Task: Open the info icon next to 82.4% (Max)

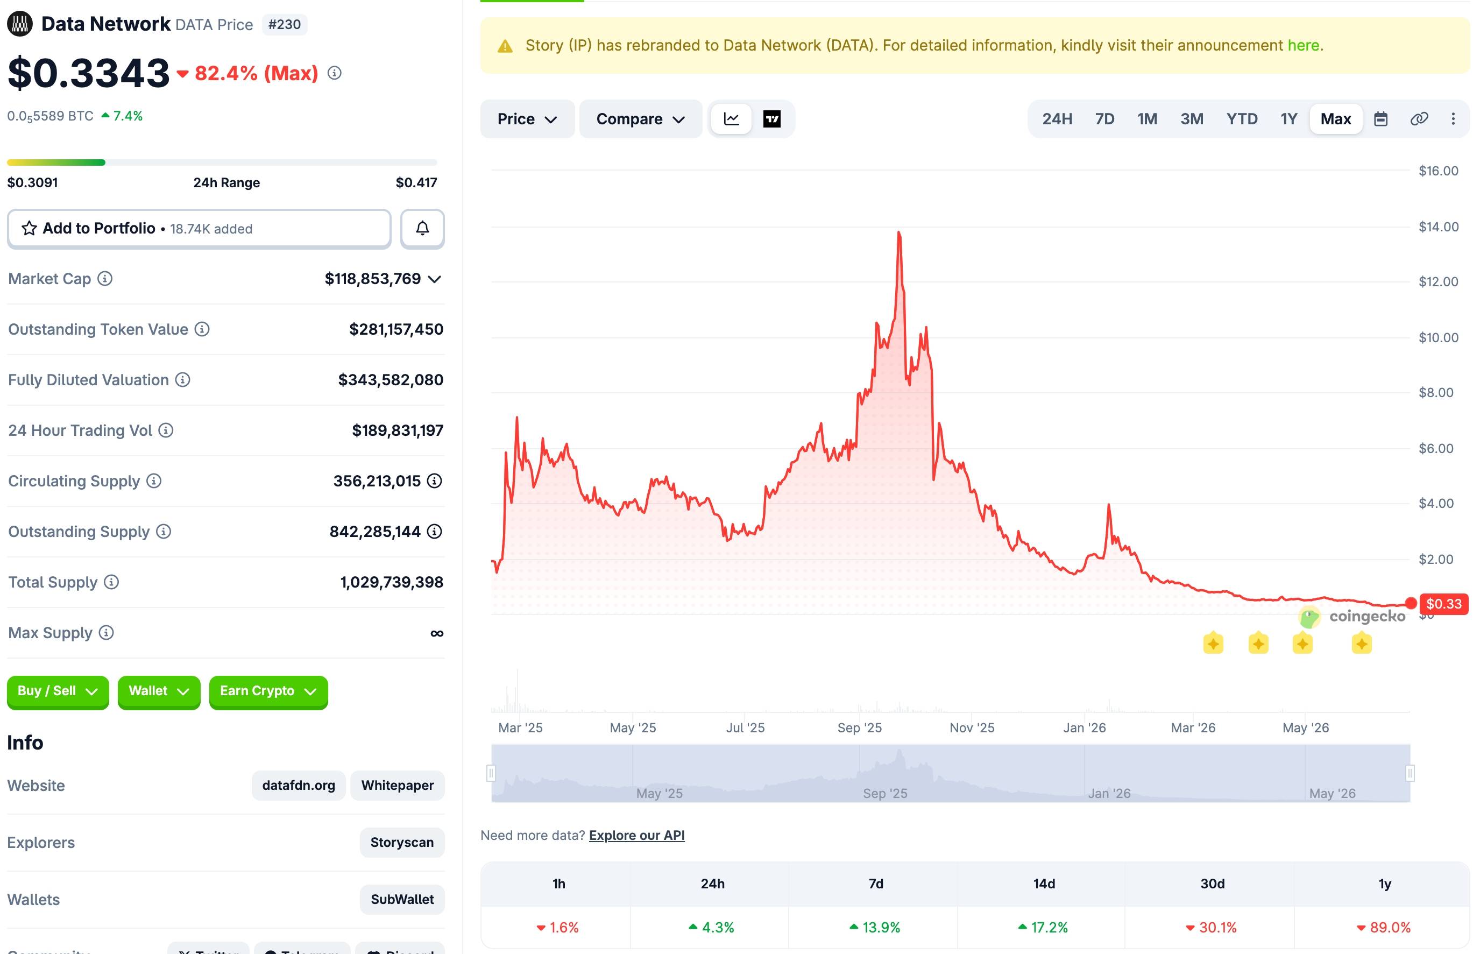Action: 335,73
